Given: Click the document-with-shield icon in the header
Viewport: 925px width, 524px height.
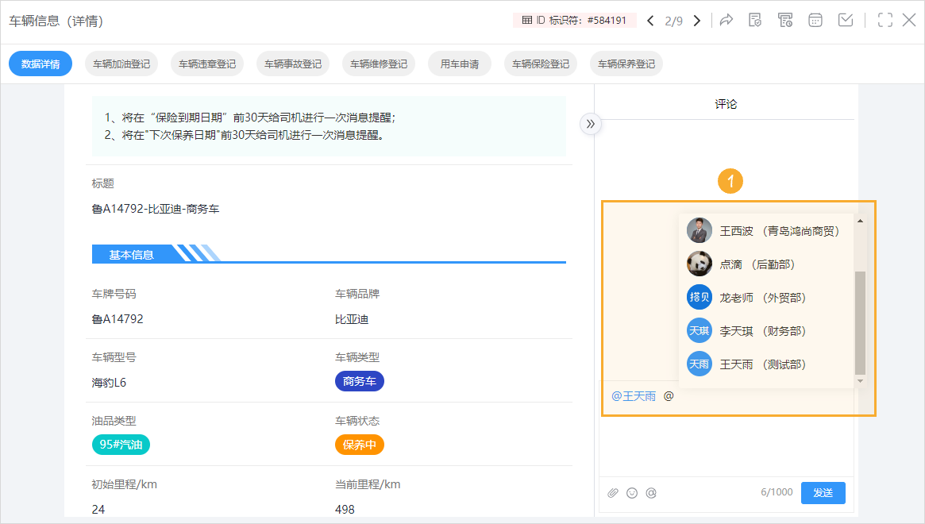Looking at the screenshot, I should (x=754, y=20).
